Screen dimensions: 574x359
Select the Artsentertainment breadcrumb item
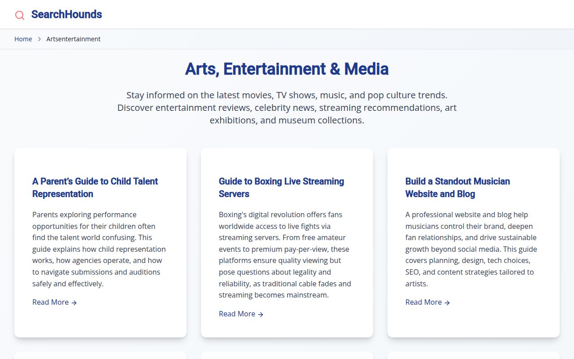[x=73, y=39]
